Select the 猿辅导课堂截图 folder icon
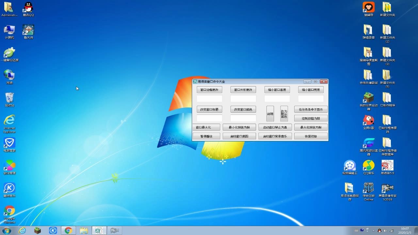 (x=368, y=56)
